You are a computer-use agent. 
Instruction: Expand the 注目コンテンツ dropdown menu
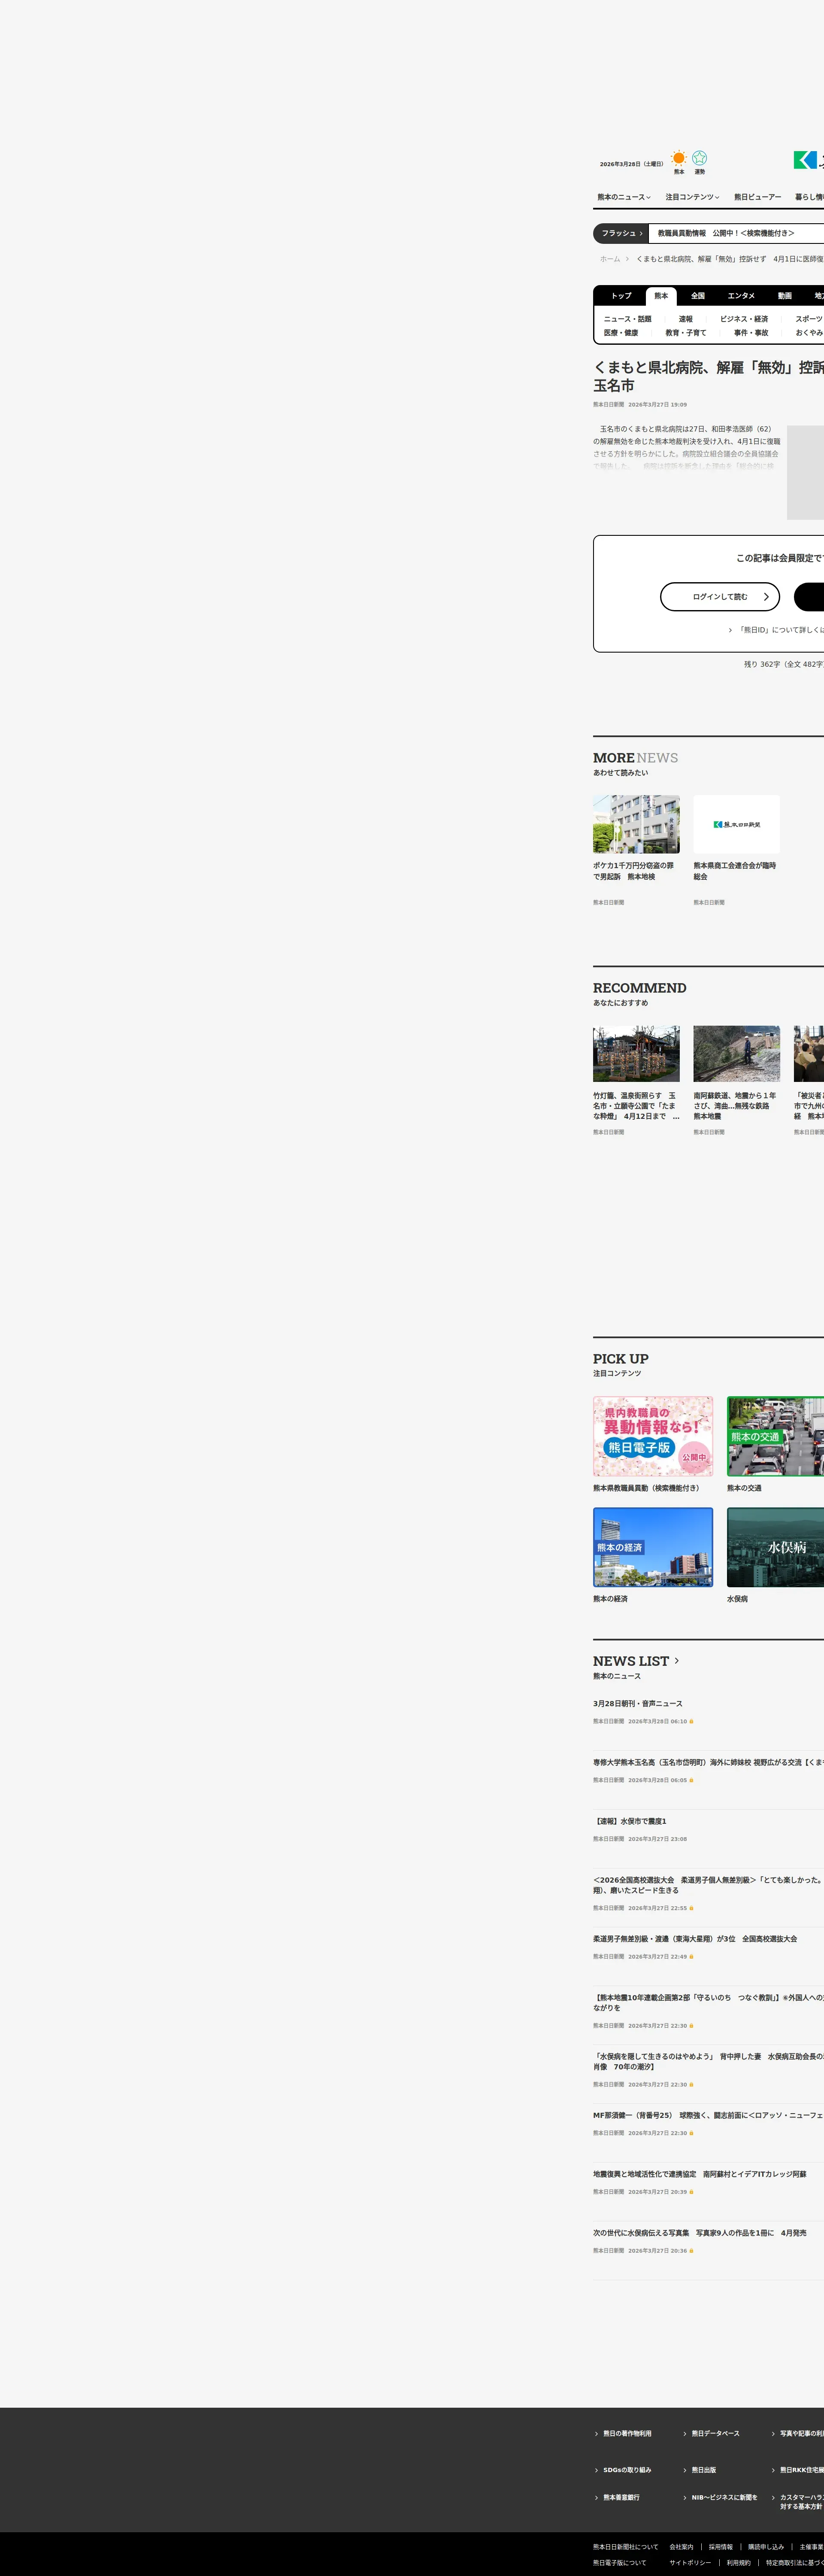[x=692, y=197]
